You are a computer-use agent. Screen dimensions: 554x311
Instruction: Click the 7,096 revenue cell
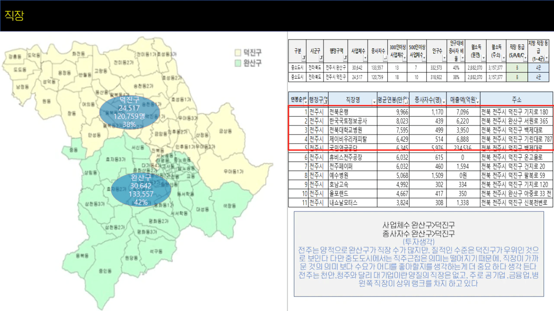click(x=463, y=111)
